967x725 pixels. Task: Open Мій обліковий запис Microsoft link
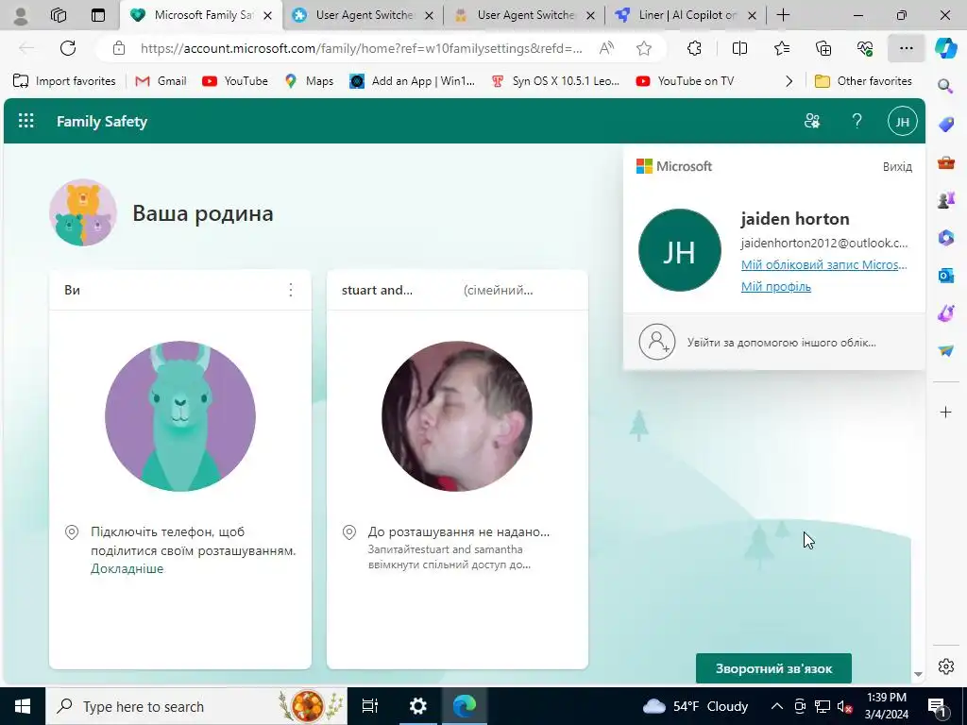pos(823,264)
